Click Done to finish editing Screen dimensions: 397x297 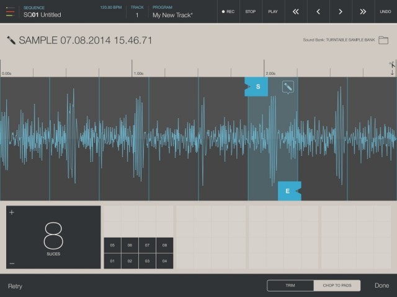382,285
